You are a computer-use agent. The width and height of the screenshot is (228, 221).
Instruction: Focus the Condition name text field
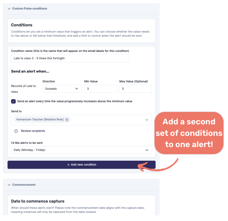(x=70, y=58)
